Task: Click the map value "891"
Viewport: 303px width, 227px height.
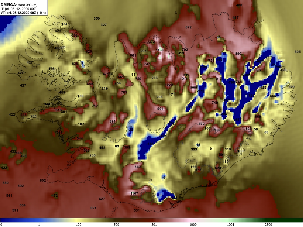Action: (x=112, y=122)
